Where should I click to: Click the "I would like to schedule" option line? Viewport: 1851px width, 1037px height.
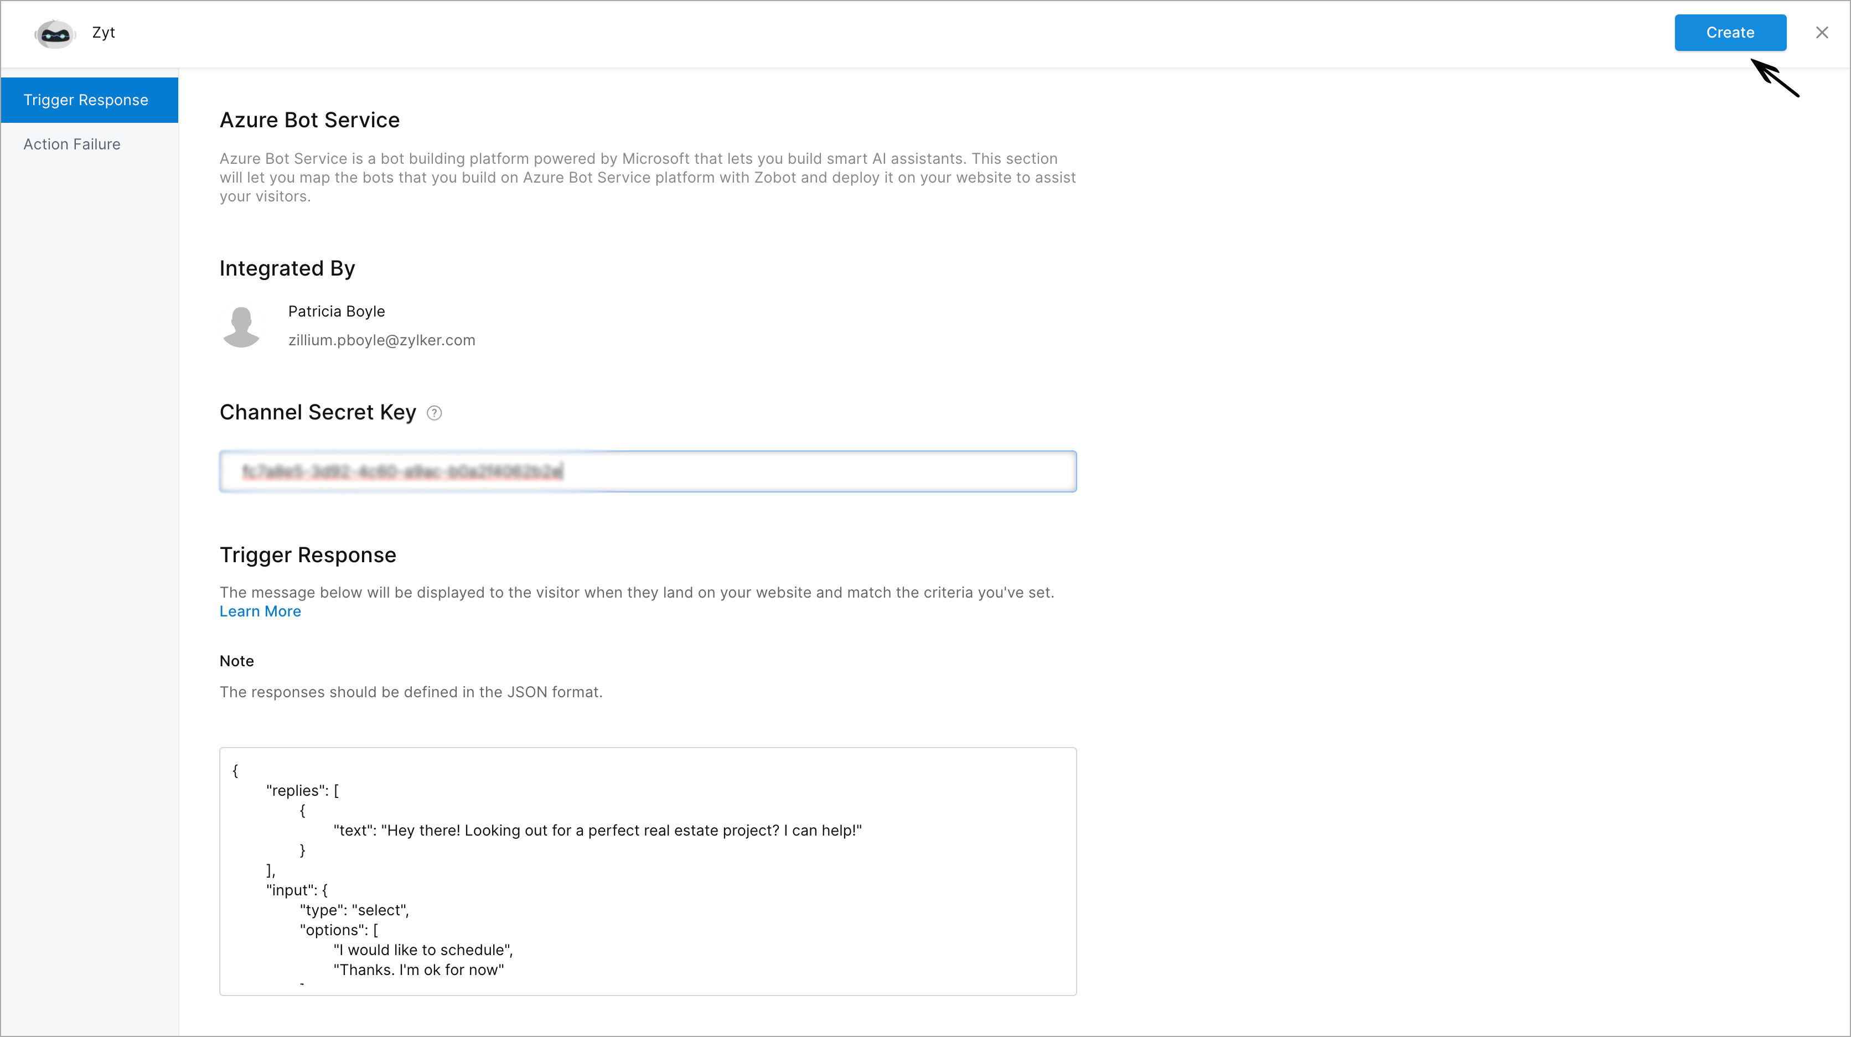tap(423, 950)
